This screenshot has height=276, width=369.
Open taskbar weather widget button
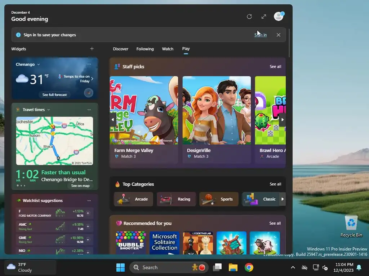(x=30, y=267)
